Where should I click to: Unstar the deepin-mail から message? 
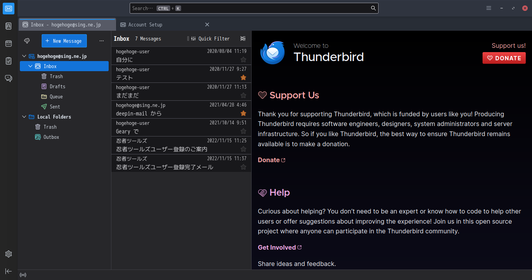point(243,113)
